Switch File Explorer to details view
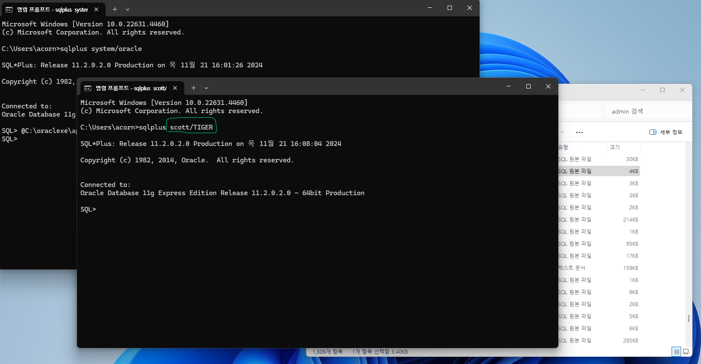Image resolution: width=701 pixels, height=364 pixels. click(676, 351)
